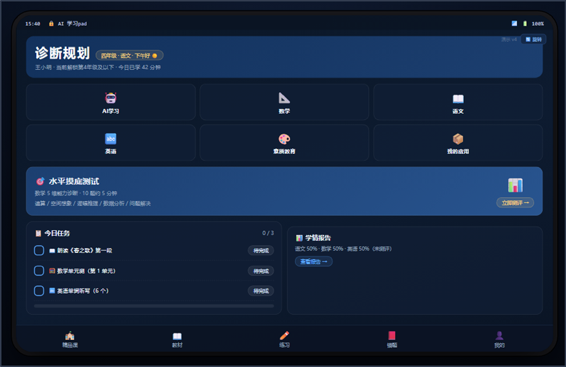
Task: Click the 诊断规划 title
Action: [x=62, y=53]
